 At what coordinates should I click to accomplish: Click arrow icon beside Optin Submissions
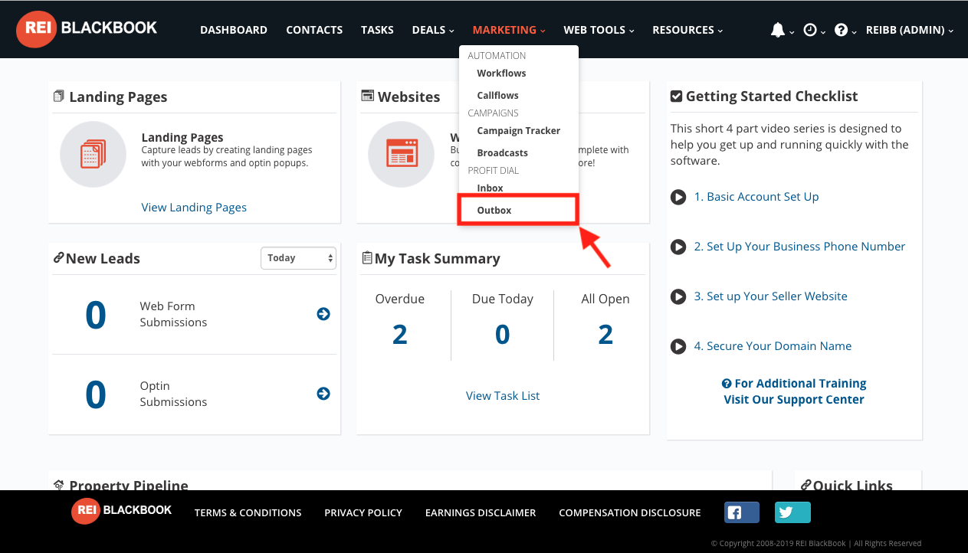click(323, 394)
